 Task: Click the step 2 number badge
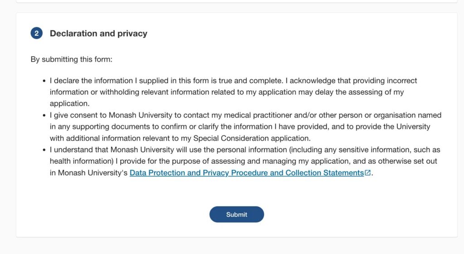pos(37,33)
